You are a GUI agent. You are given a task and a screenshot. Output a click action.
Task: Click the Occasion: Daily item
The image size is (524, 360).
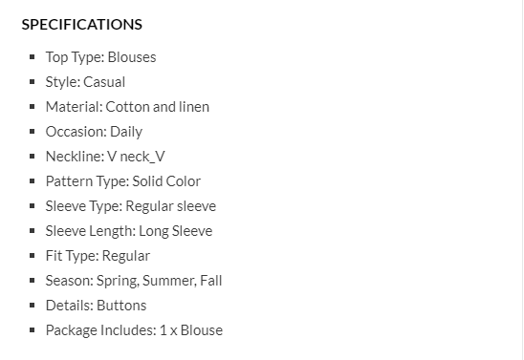[x=94, y=132]
